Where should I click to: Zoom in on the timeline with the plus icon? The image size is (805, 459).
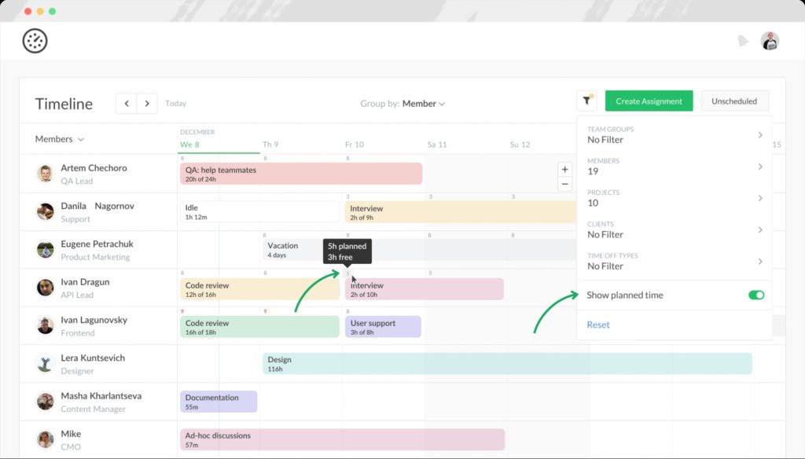click(x=565, y=168)
